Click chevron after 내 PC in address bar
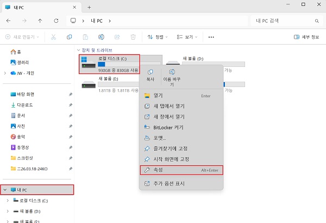The width and height of the screenshot is (326, 223). tap(110, 21)
